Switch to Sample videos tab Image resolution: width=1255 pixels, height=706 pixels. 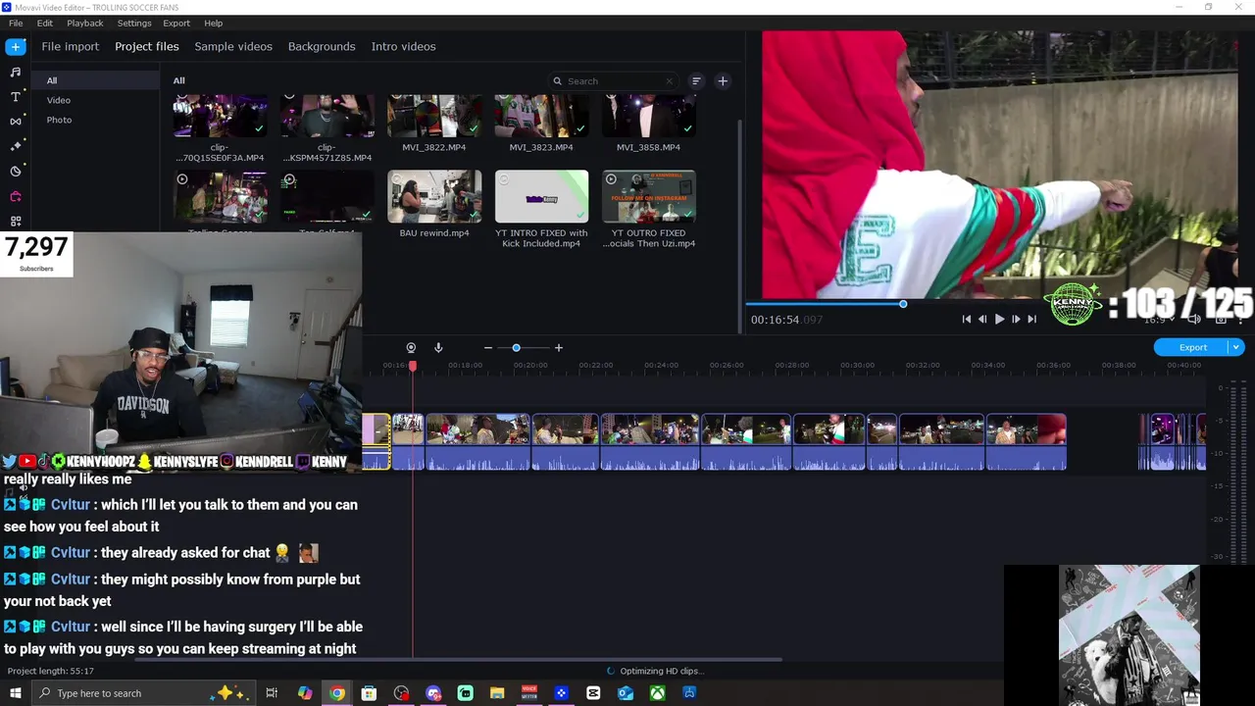pos(233,46)
